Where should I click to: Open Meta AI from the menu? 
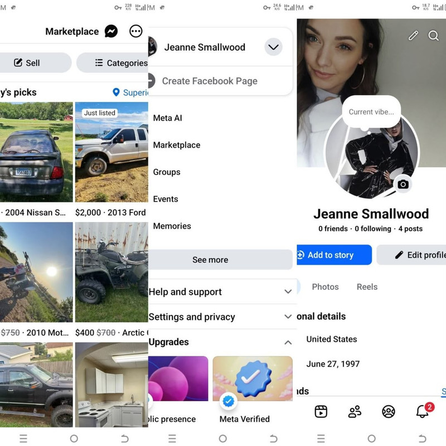168,118
